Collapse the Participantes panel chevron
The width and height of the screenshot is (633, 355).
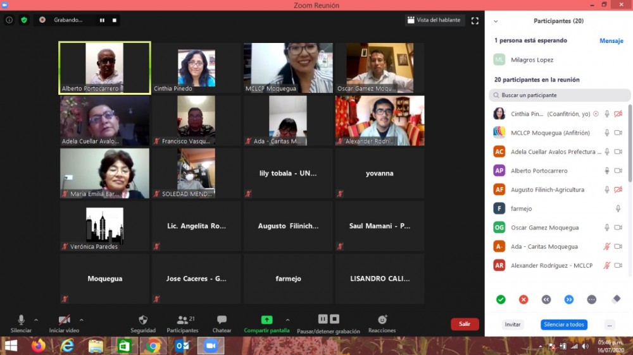coord(496,21)
